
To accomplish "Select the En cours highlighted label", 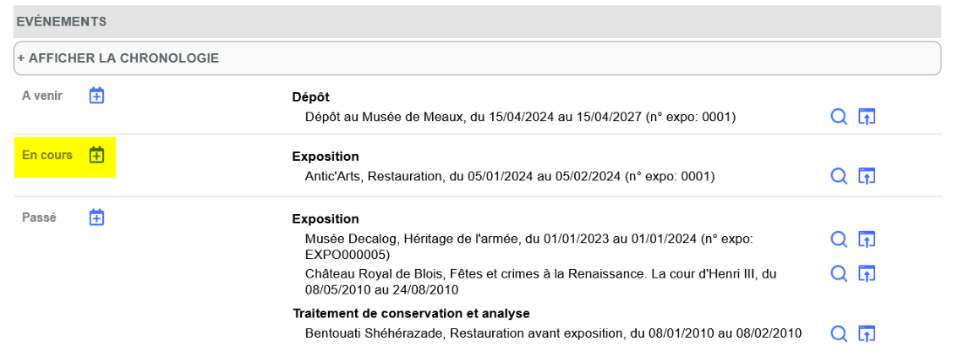I will 47,156.
